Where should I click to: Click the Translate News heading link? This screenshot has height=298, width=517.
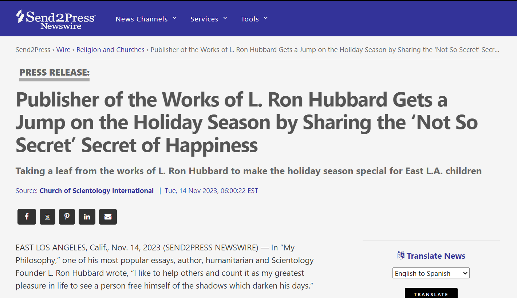(436, 256)
